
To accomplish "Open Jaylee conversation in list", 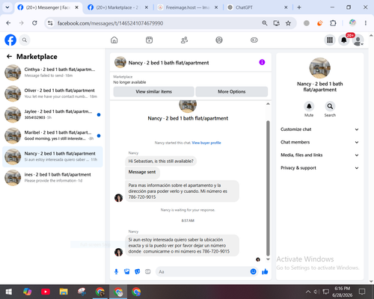I will pyautogui.click(x=52, y=114).
